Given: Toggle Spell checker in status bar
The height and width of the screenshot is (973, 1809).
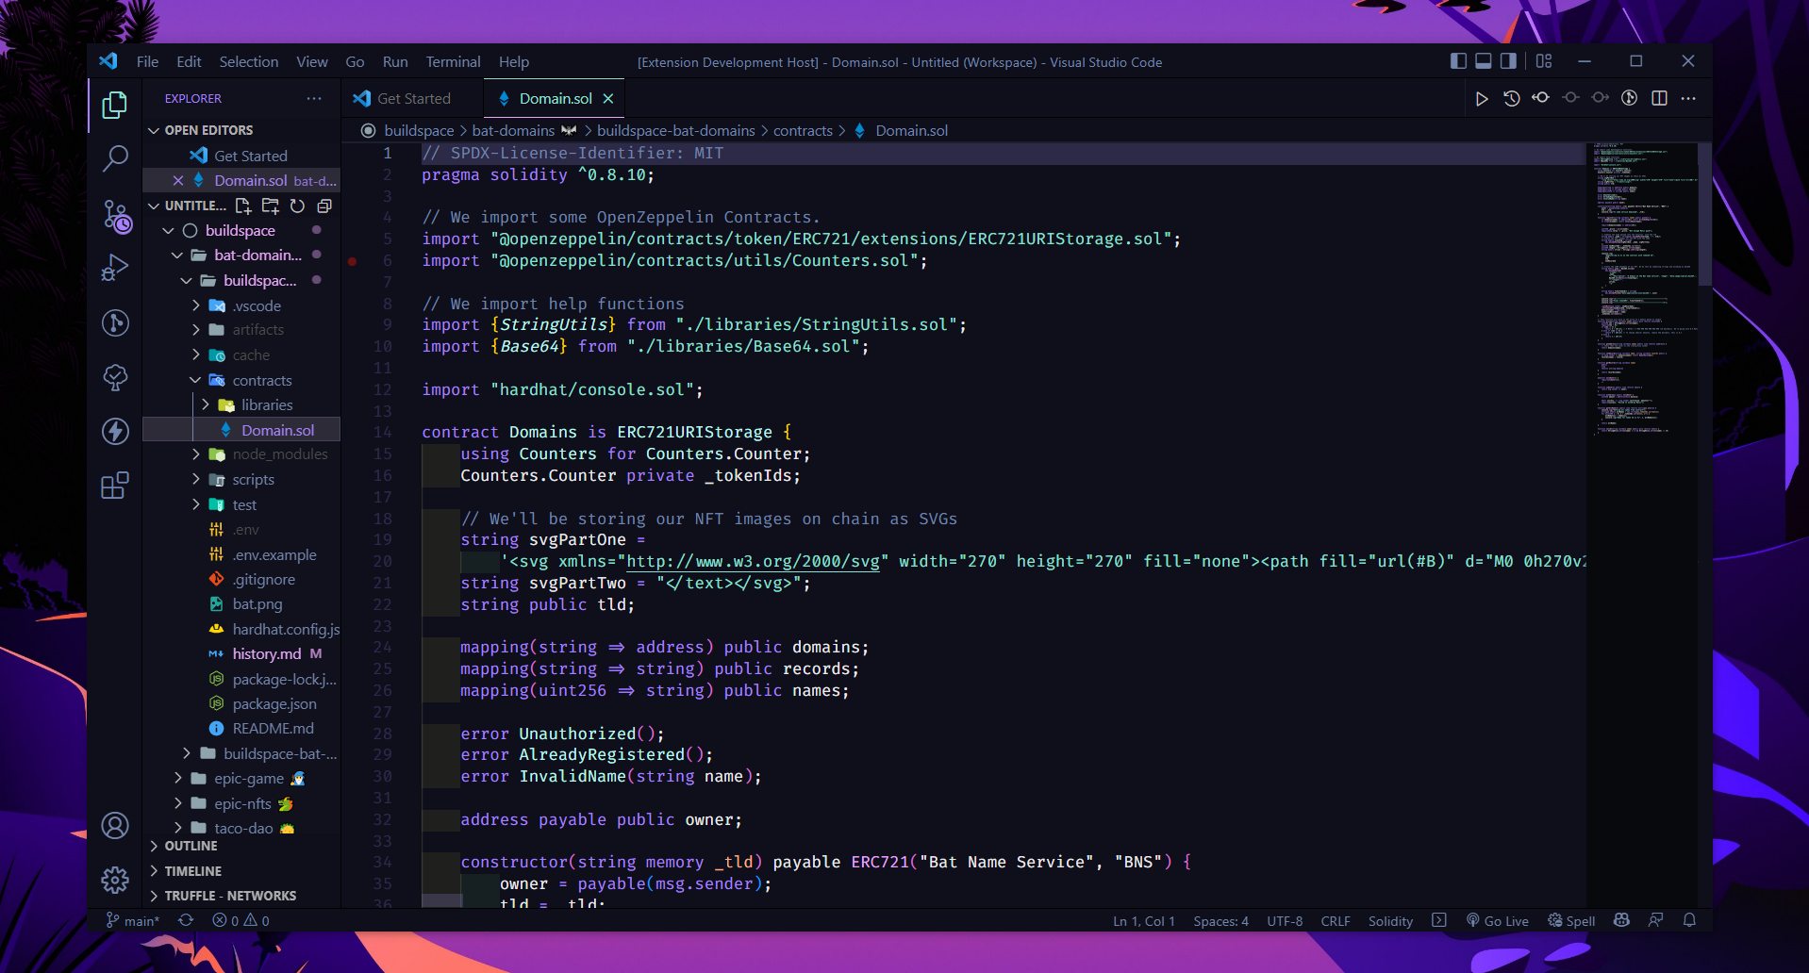Looking at the screenshot, I should [x=1571, y=921].
